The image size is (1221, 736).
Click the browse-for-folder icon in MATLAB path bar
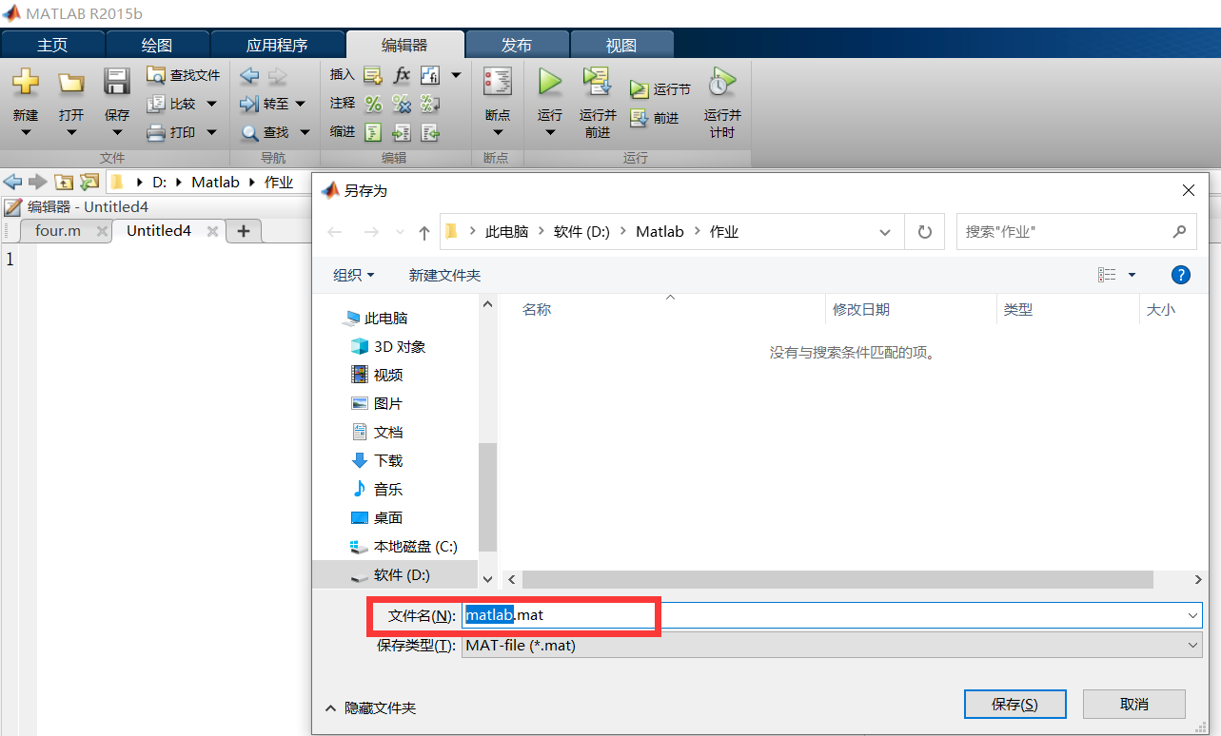(89, 182)
